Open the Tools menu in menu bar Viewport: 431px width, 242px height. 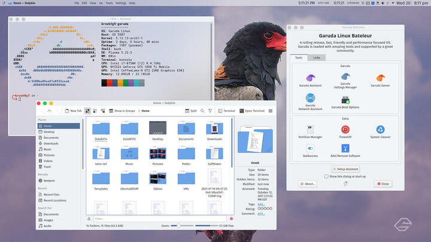(x=109, y=3)
